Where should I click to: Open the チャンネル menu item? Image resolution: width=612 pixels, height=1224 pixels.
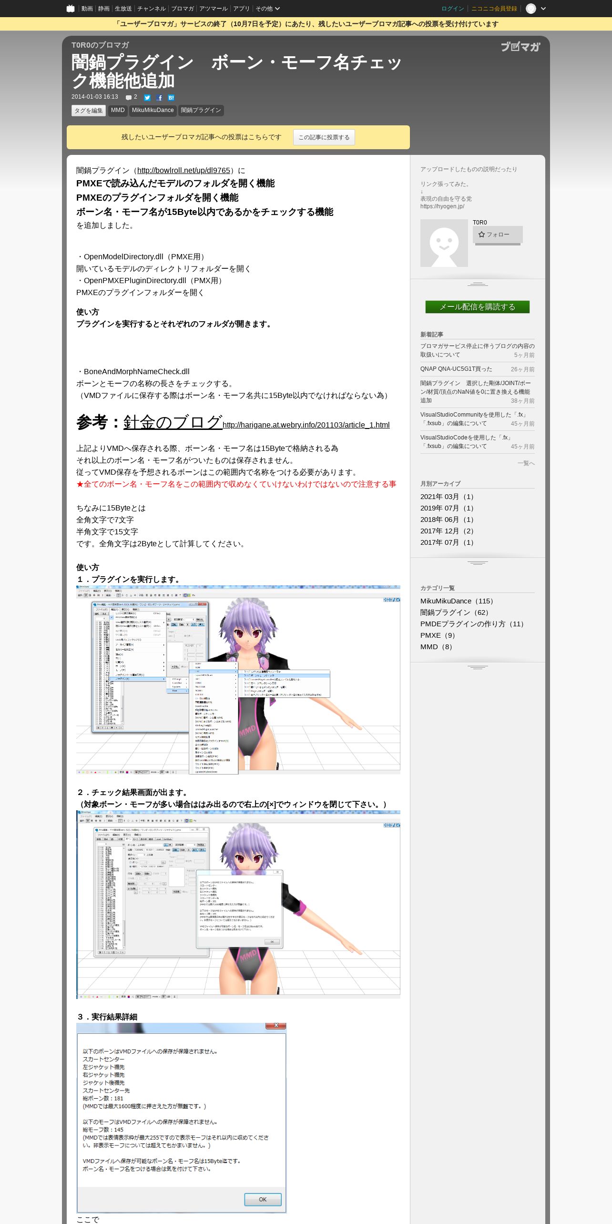click(152, 9)
